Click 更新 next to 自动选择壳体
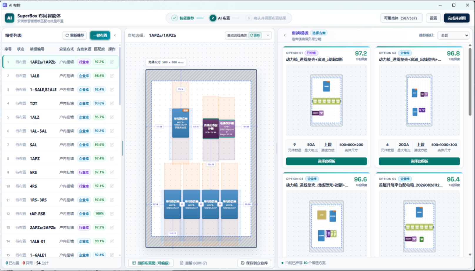475x271 pixels. tap(255, 35)
